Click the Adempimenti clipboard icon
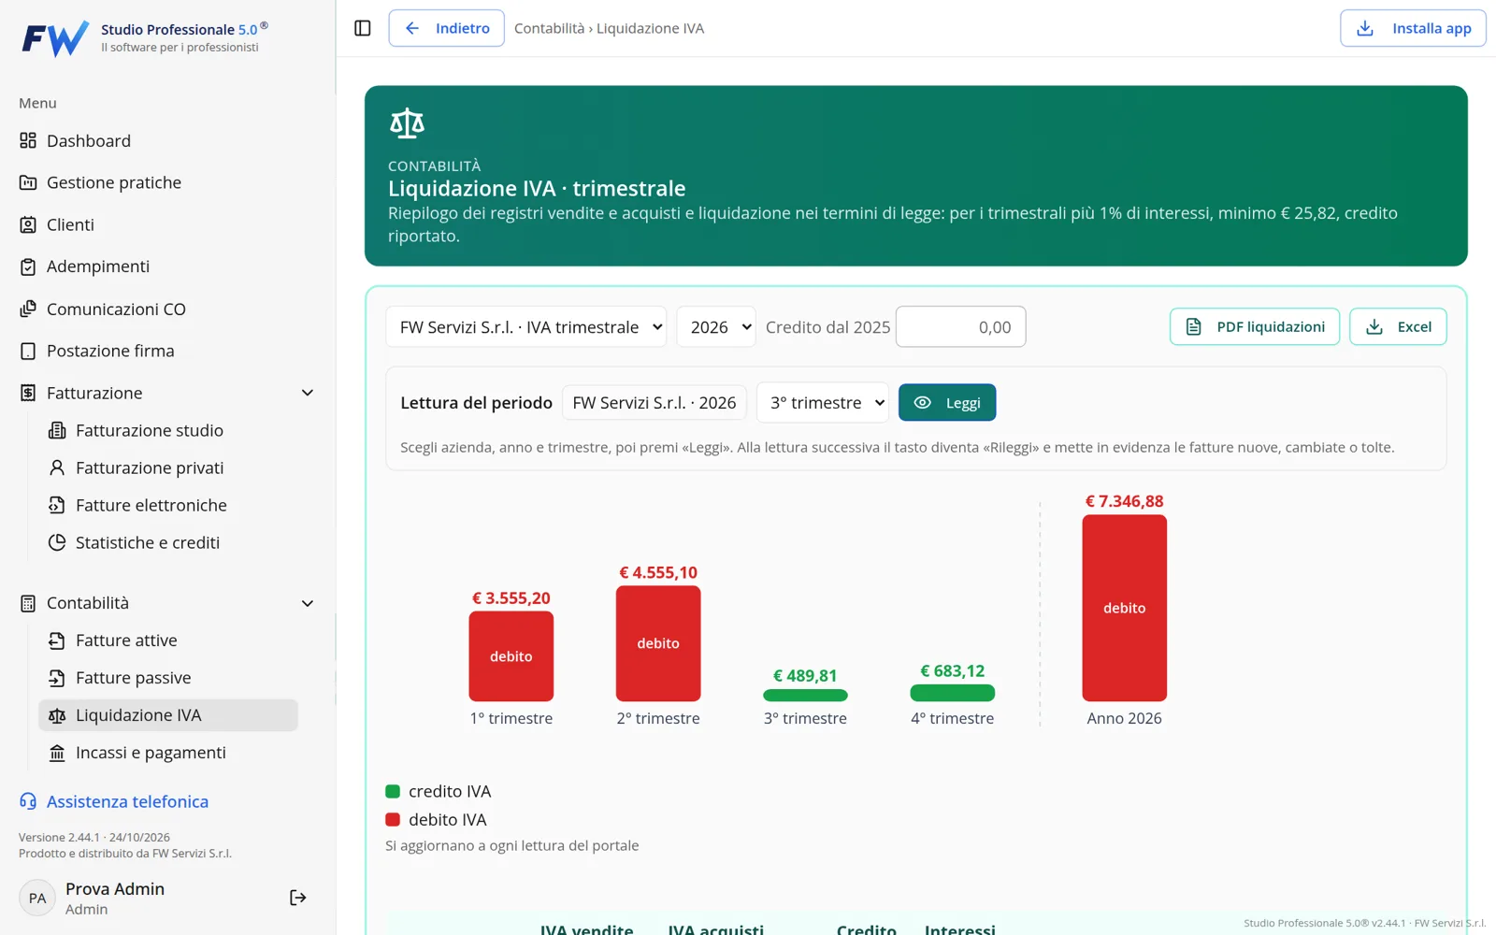The image size is (1496, 935). pyautogui.click(x=28, y=266)
